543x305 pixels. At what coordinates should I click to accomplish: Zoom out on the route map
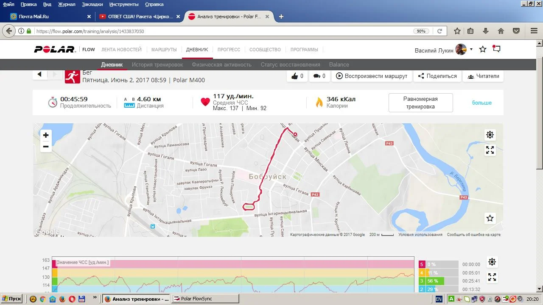point(46,147)
